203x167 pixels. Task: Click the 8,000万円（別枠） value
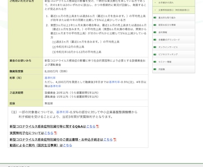(x=56, y=71)
